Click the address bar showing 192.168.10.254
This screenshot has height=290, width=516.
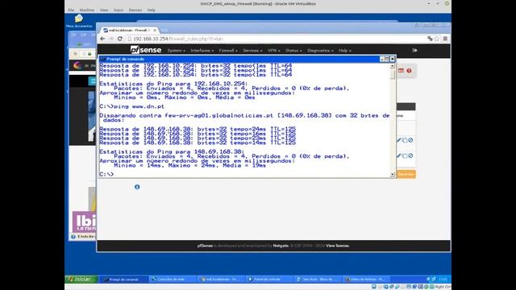click(277, 39)
